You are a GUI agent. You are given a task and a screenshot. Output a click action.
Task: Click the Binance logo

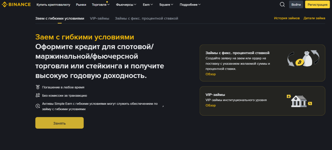tap(16, 5)
